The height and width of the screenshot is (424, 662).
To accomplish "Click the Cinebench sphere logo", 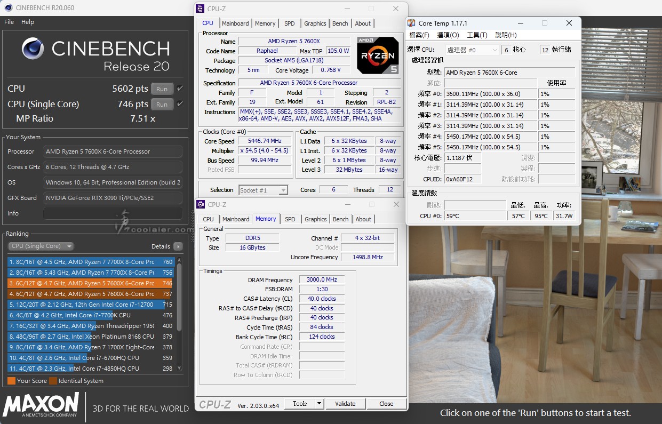I will (33, 49).
